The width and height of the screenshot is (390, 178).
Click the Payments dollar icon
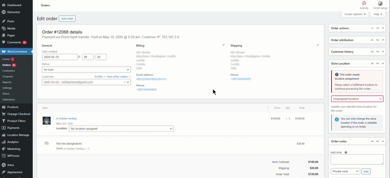click(x=3, y=128)
